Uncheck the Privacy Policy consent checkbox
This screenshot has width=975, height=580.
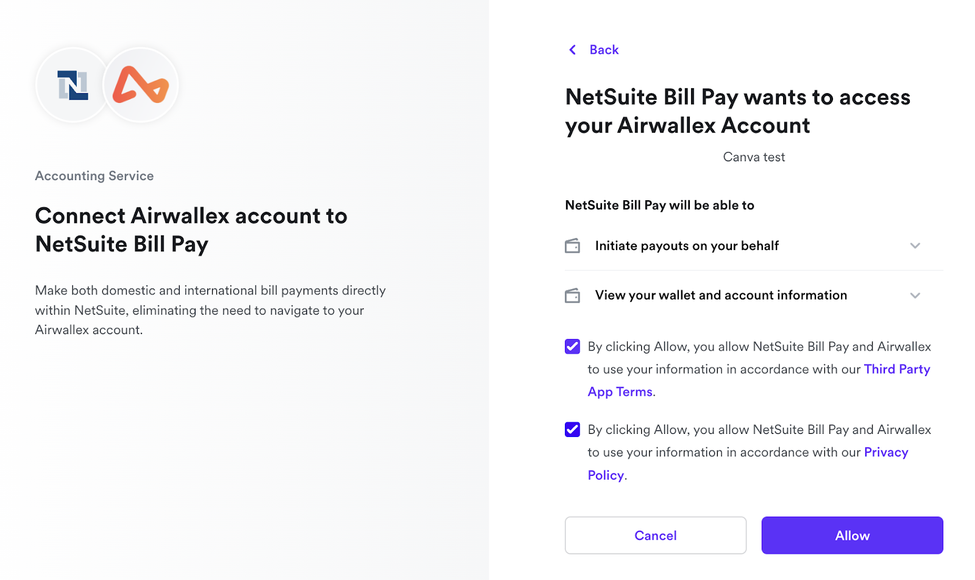point(572,430)
